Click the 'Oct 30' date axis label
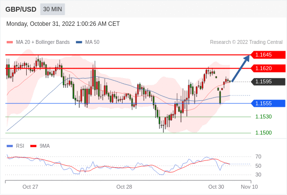The width and height of the screenshot is (287, 195). tap(216, 187)
